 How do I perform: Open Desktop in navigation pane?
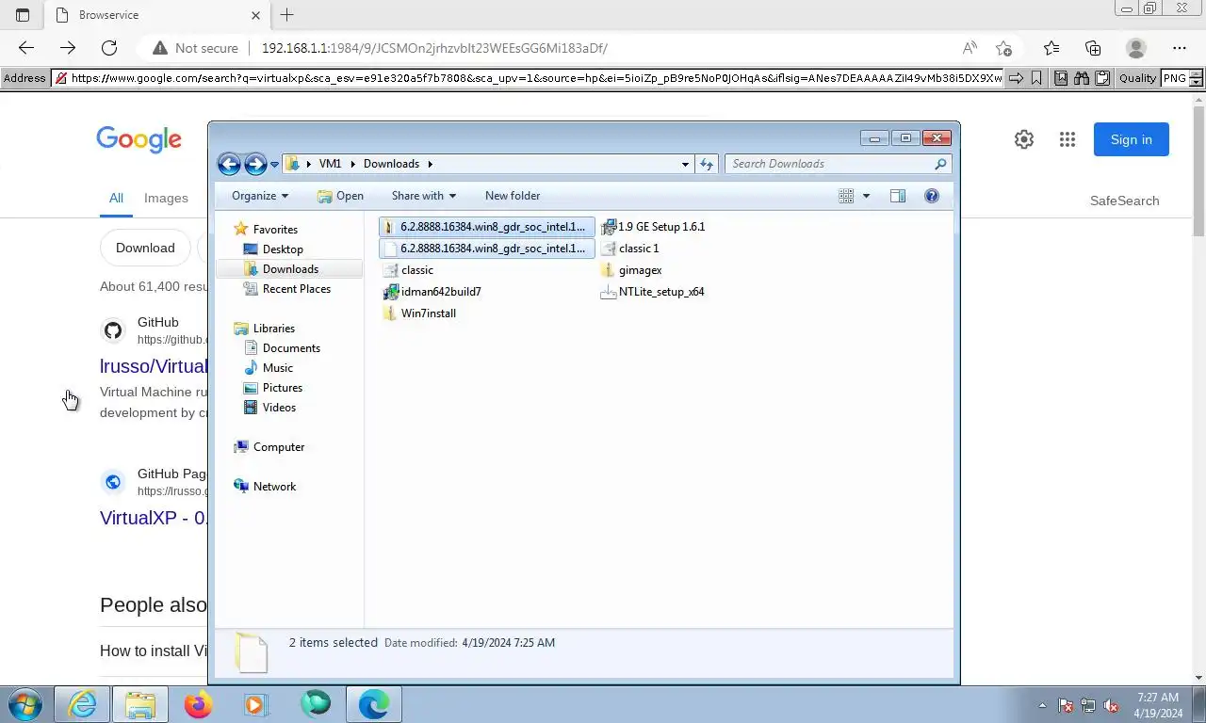point(283,249)
